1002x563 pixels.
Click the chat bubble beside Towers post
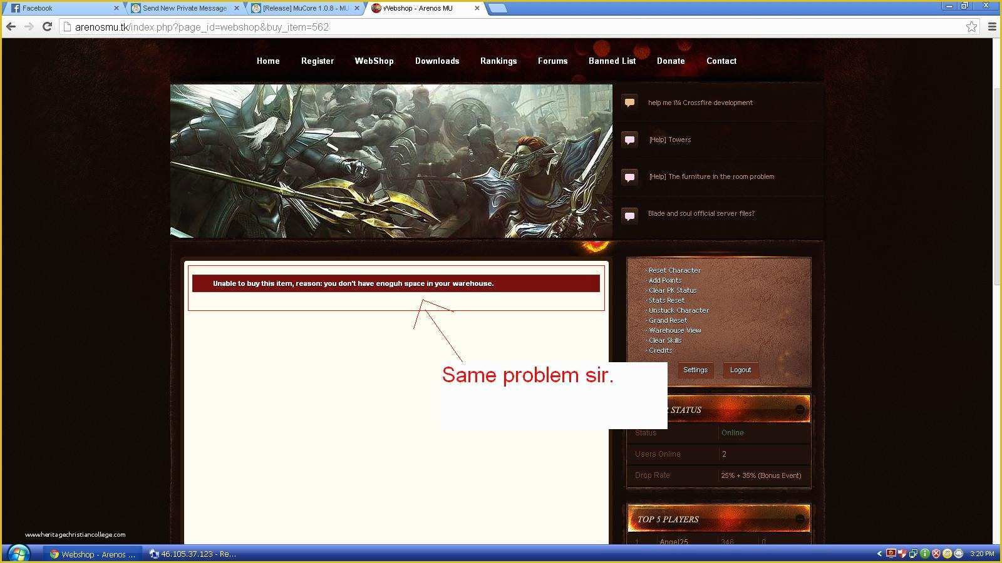coord(629,139)
